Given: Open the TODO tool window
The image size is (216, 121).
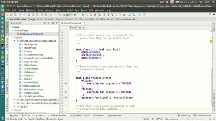Looking at the screenshot, I should [x=26, y=116].
